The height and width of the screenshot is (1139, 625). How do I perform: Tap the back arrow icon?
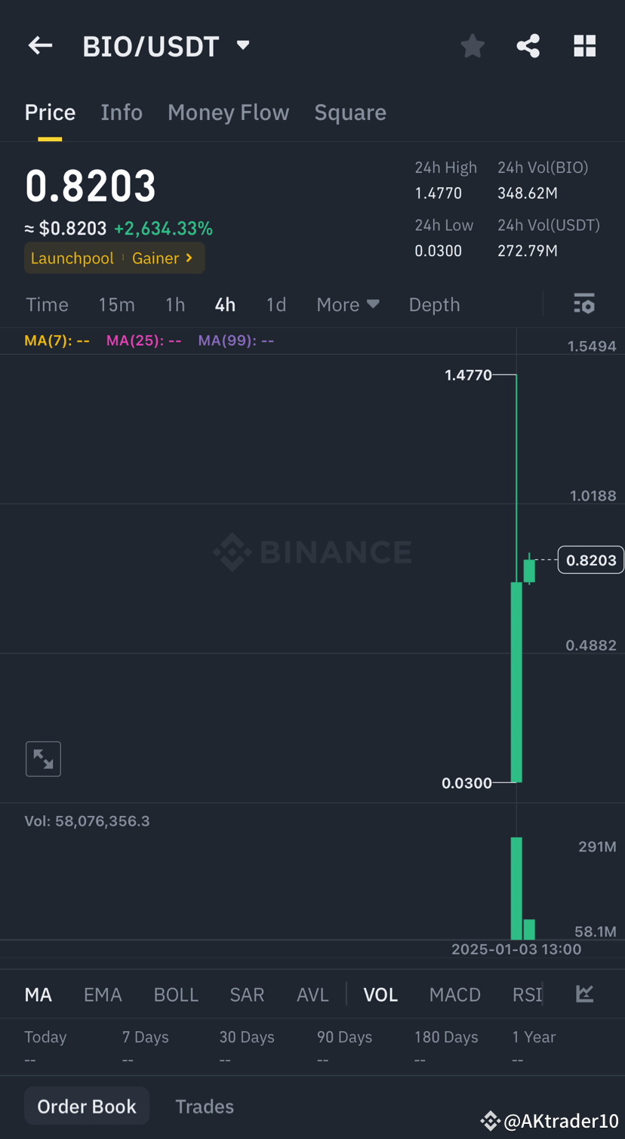click(40, 46)
